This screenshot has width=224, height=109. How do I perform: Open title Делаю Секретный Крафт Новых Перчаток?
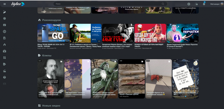(x=182, y=45)
